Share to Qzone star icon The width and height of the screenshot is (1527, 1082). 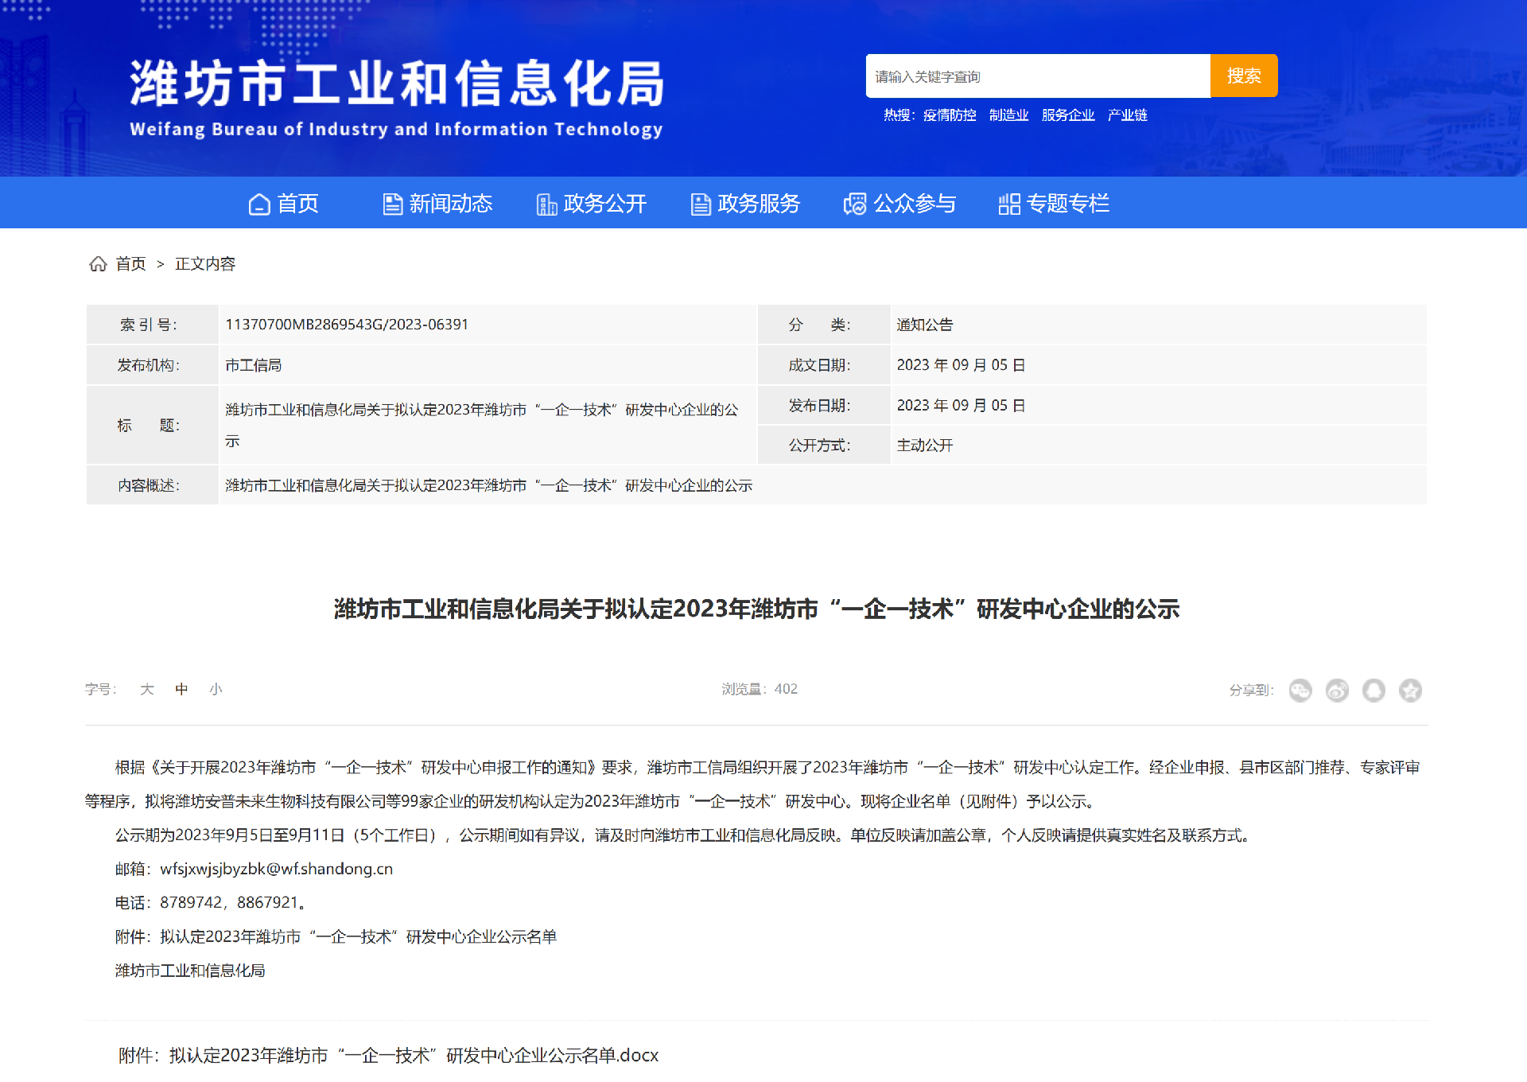[1410, 690]
